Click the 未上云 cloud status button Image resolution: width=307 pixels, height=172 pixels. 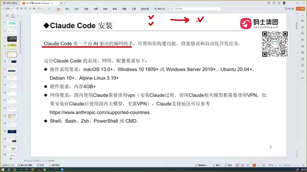pyautogui.click(x=290, y=9)
